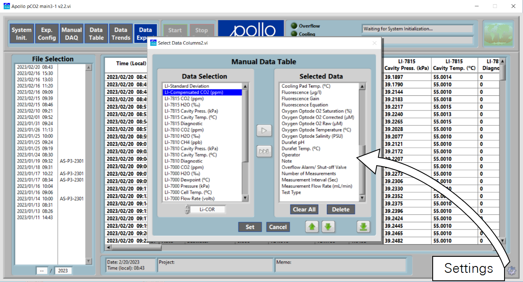The height and width of the screenshot is (282, 523).
Task: Click the dimmed Start button
Action: pos(175,30)
